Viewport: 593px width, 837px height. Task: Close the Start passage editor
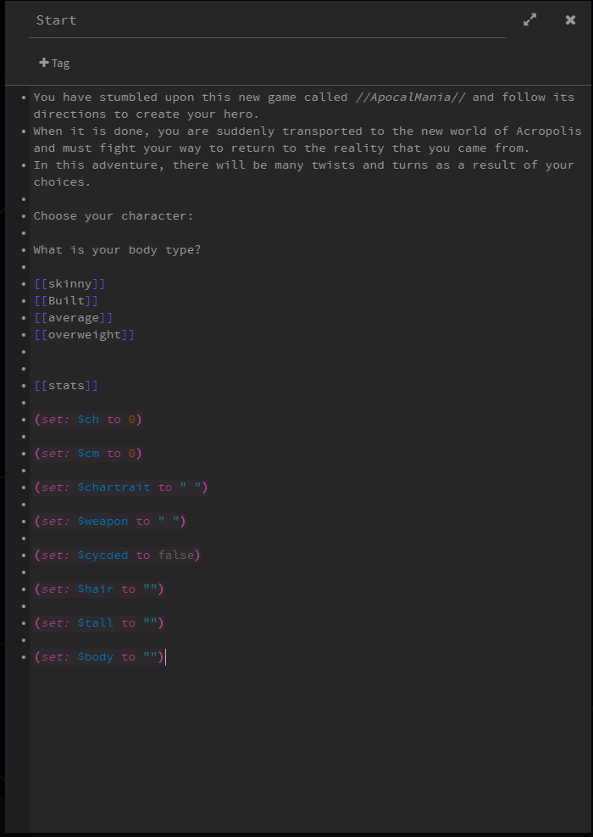(x=570, y=20)
